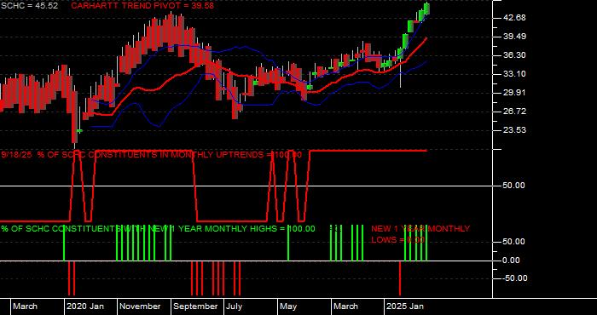Click the SCHC = 45.52 price label

tap(30, 6)
